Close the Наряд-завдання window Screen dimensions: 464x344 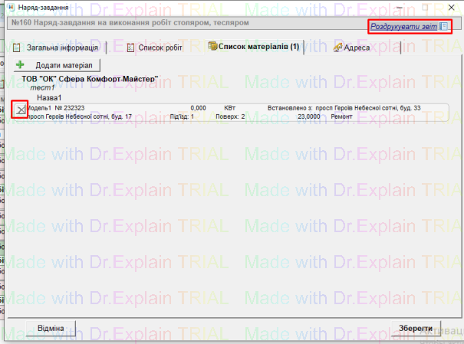coord(448,7)
